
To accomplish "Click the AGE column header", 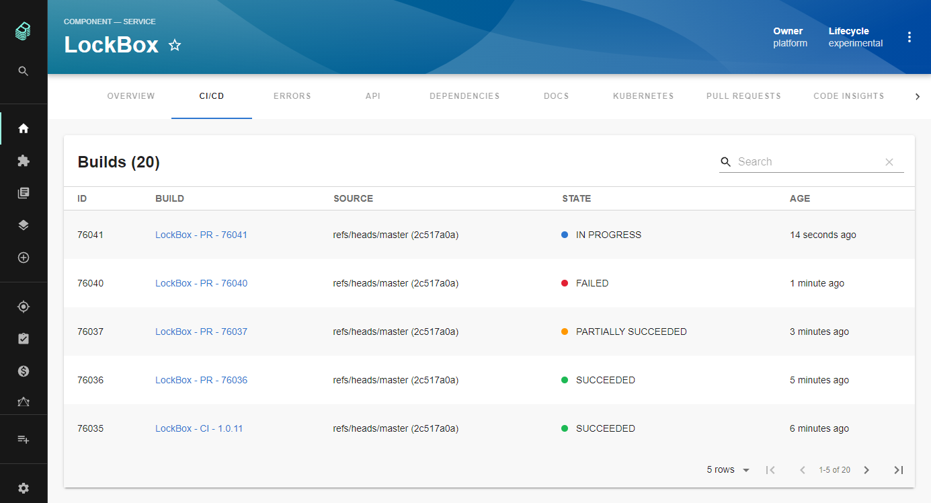I will 800,198.
